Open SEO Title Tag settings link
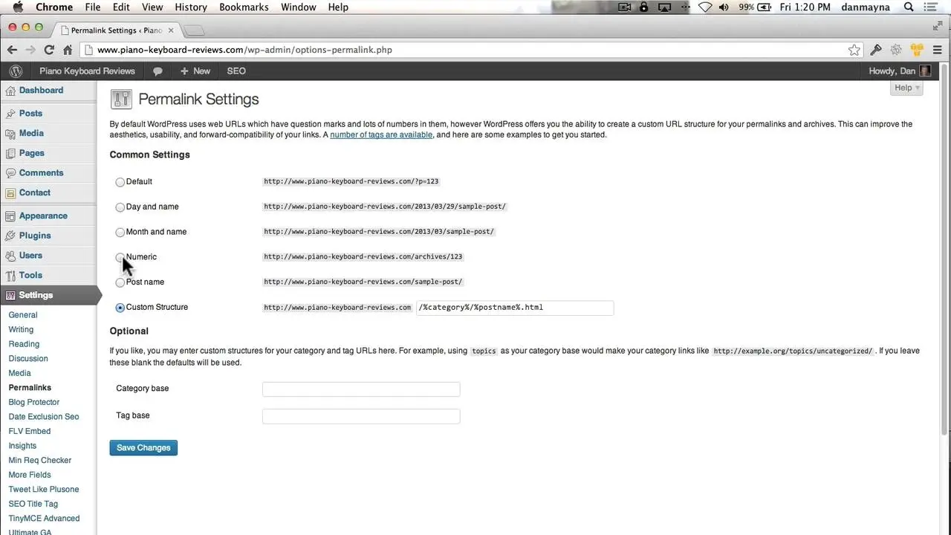Viewport: 951px width, 535px height. point(33,504)
